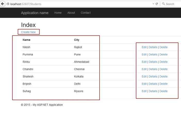Click the Index page heading
This screenshot has height=120, width=181.
[28, 25]
